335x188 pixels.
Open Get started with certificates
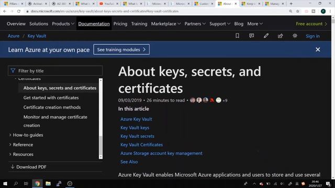click(51, 98)
